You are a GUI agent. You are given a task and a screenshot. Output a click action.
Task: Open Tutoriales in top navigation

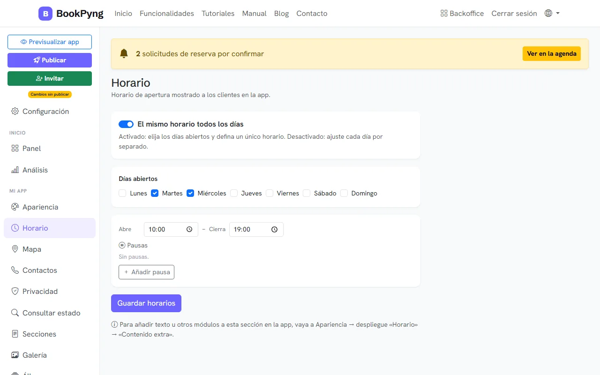pyautogui.click(x=218, y=14)
